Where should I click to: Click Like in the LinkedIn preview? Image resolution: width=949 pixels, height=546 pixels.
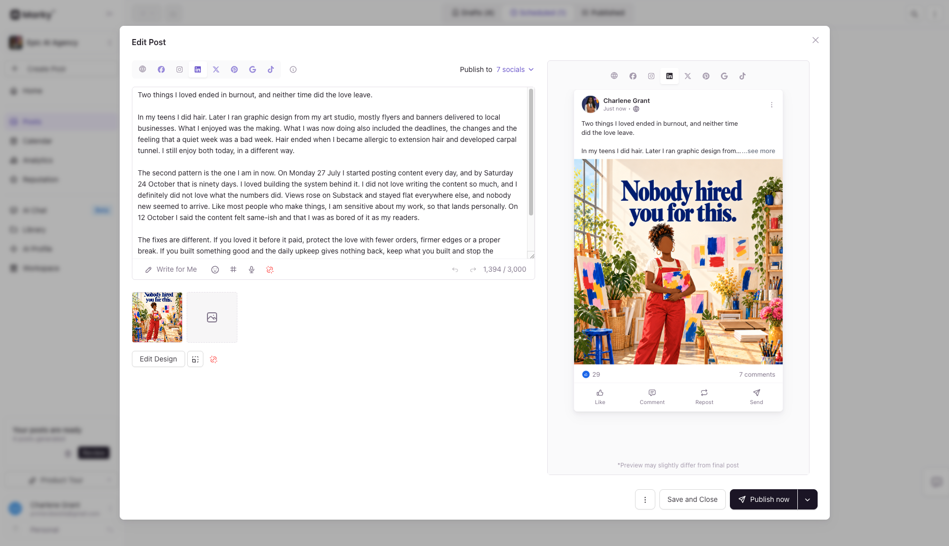600,397
